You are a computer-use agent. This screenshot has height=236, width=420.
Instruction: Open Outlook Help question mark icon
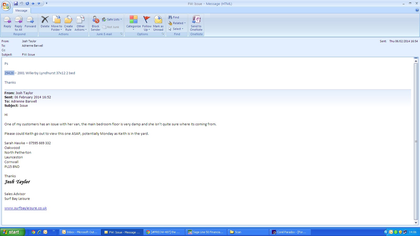coord(417,10)
